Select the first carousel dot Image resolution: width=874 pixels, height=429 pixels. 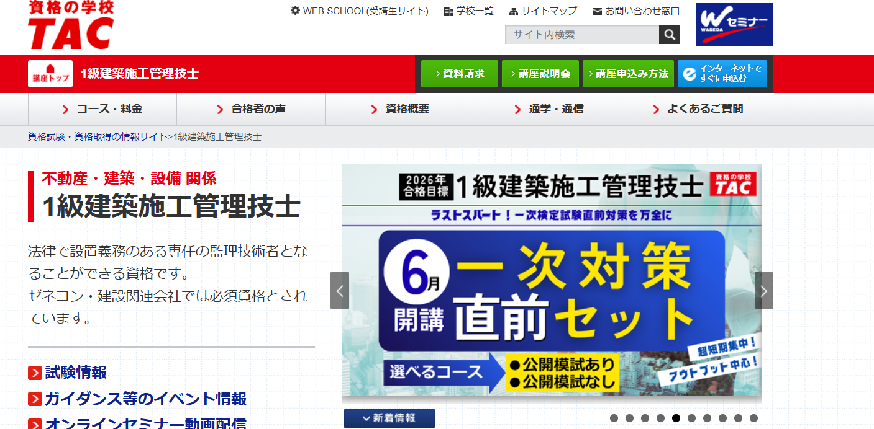click(614, 418)
